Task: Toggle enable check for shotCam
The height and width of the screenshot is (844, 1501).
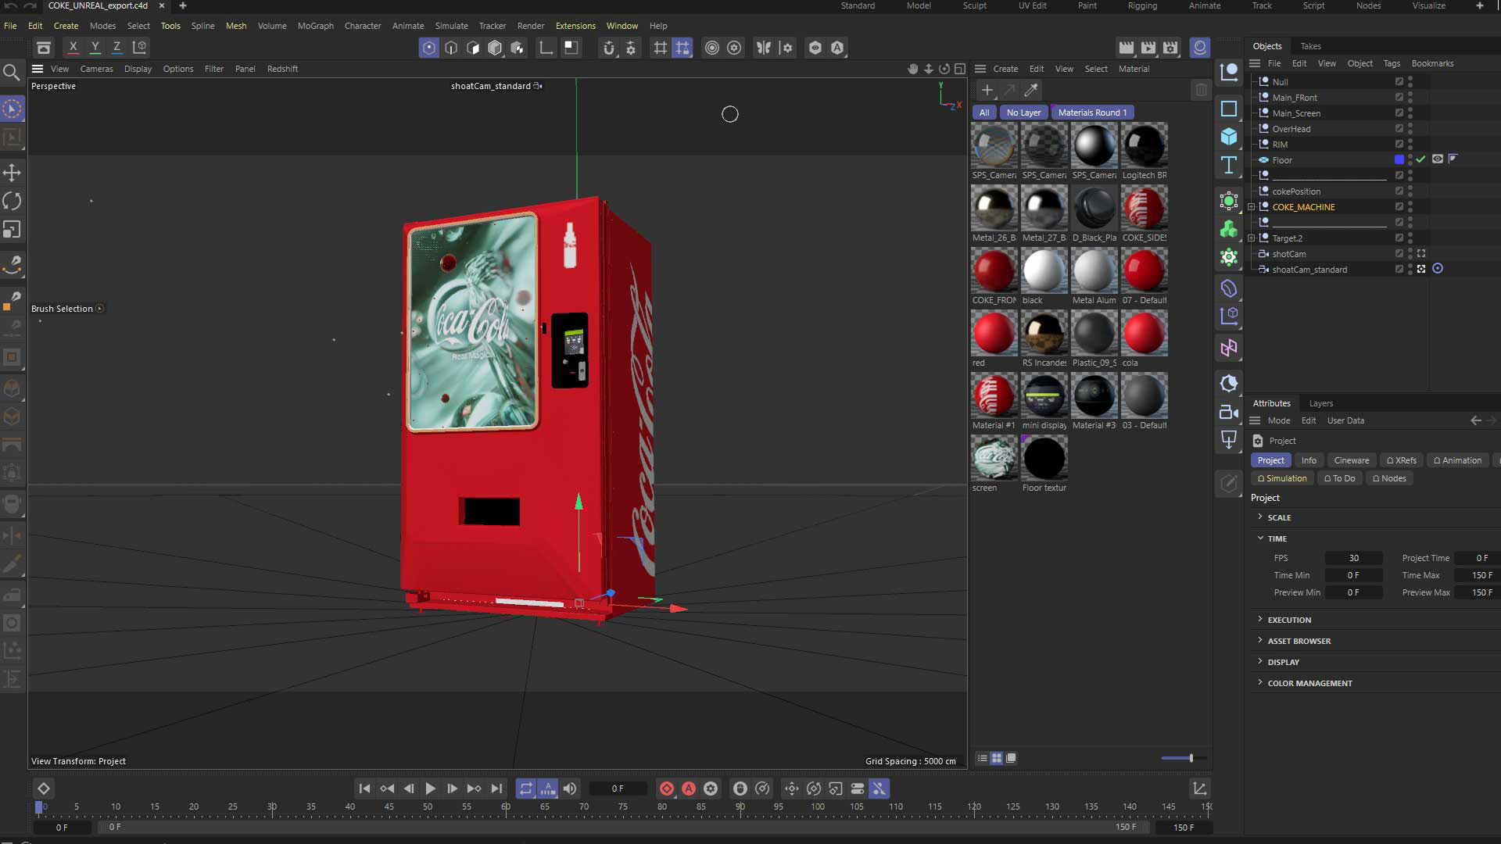Action: (1399, 253)
